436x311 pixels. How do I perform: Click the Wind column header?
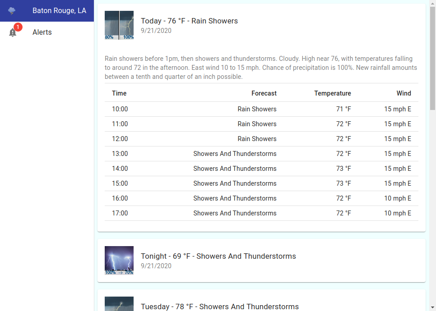pos(404,93)
